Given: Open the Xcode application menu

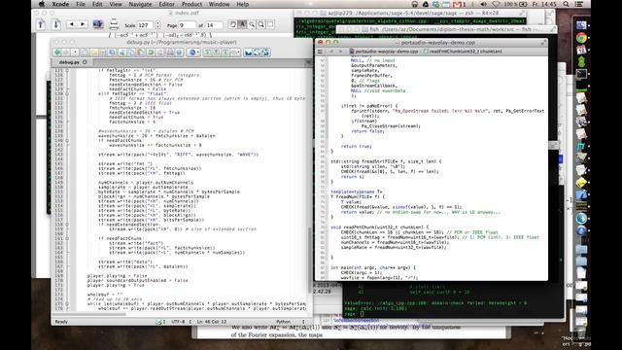Looking at the screenshot, I should 60,4.
